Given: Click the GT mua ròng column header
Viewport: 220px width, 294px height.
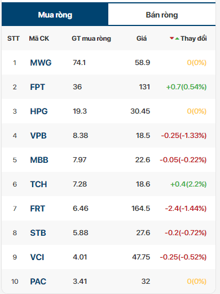Looking at the screenshot, I should 91,38.
